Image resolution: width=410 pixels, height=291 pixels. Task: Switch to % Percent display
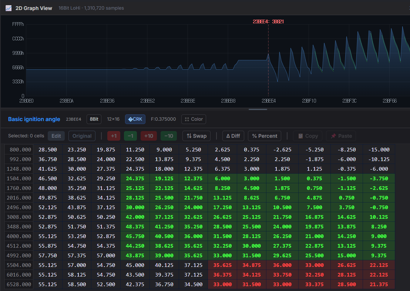(x=264, y=136)
